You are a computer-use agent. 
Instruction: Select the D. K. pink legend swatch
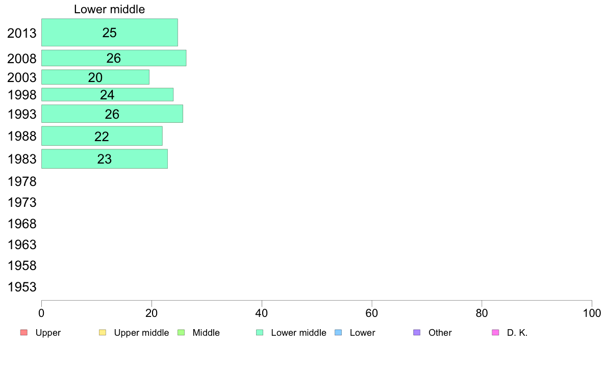(495, 333)
